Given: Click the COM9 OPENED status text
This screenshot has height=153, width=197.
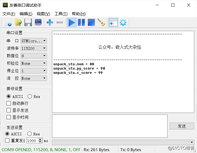Looking at the screenshot, I should coord(41,150).
